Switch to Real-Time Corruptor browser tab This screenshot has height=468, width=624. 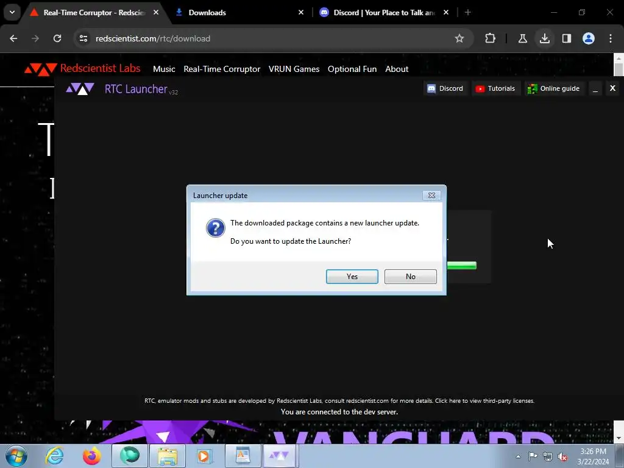(94, 13)
